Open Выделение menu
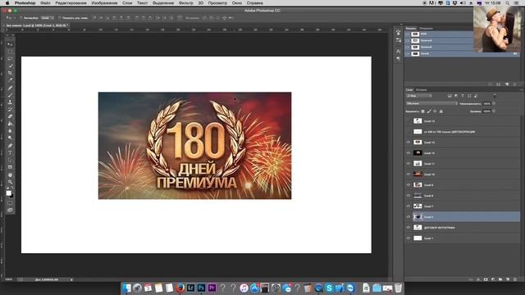The width and height of the screenshot is (525, 295). [163, 2]
